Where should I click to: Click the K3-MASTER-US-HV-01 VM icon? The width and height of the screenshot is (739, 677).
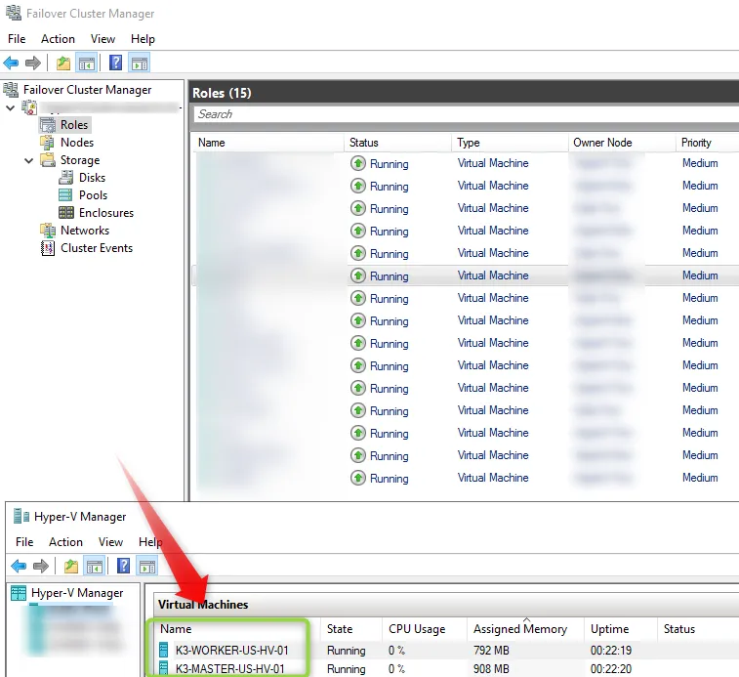pos(164,668)
